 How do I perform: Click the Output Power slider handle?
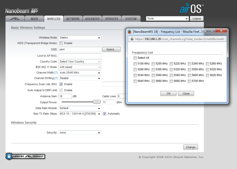pyautogui.click(x=97, y=102)
